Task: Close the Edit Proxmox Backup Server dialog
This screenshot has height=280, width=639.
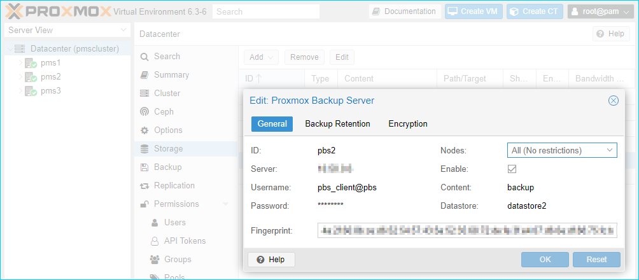Action: click(x=614, y=101)
